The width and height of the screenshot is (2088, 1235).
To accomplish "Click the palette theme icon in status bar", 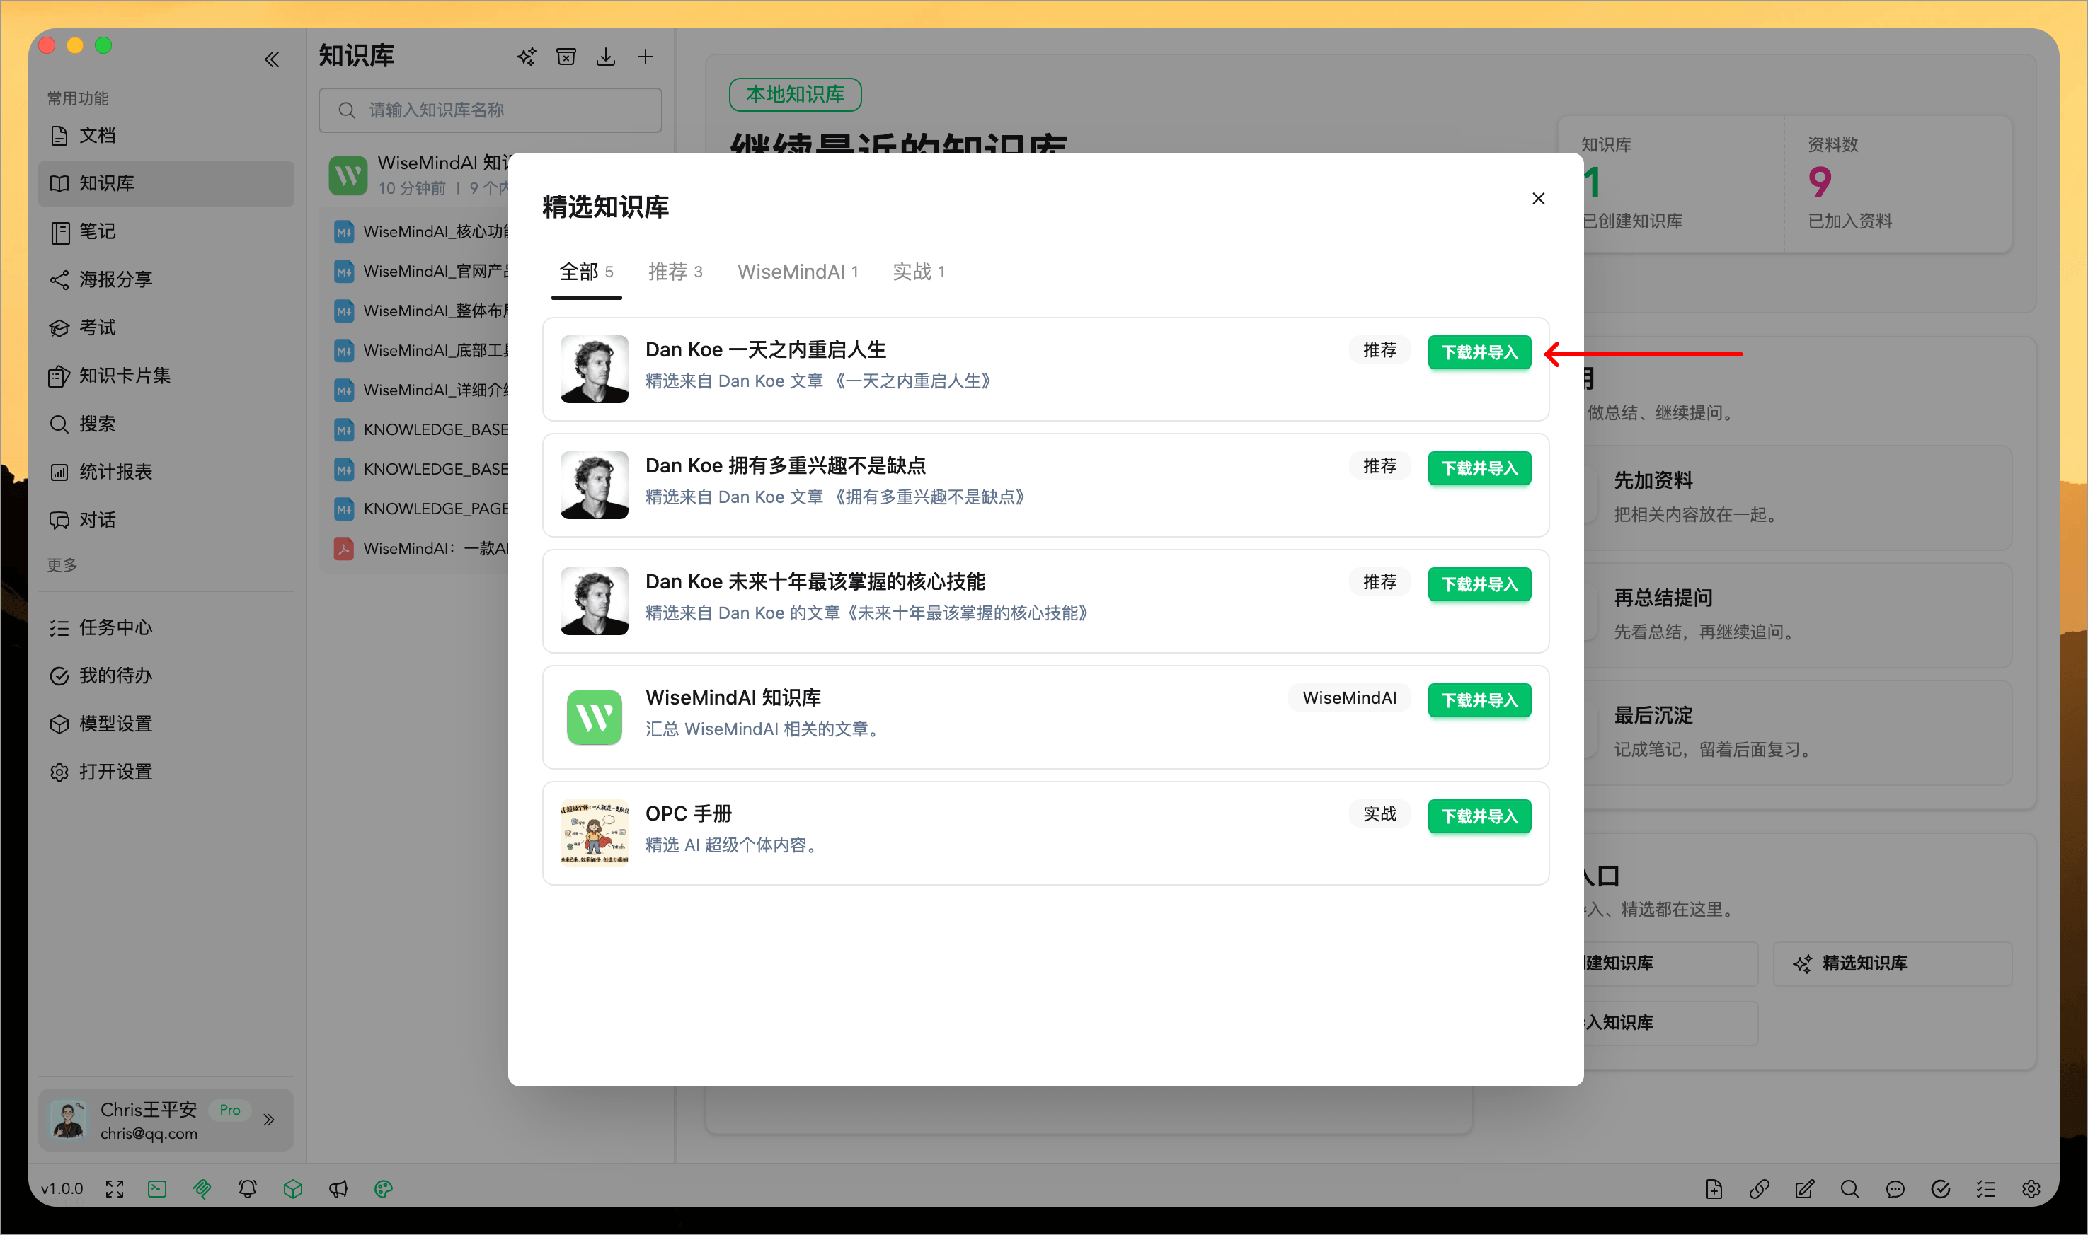I will click(x=383, y=1188).
